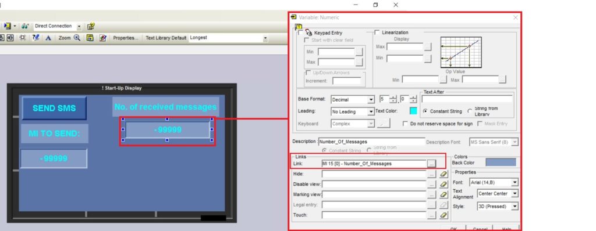Click the download-to-PLC icon in top toolbar

(x=7, y=26)
